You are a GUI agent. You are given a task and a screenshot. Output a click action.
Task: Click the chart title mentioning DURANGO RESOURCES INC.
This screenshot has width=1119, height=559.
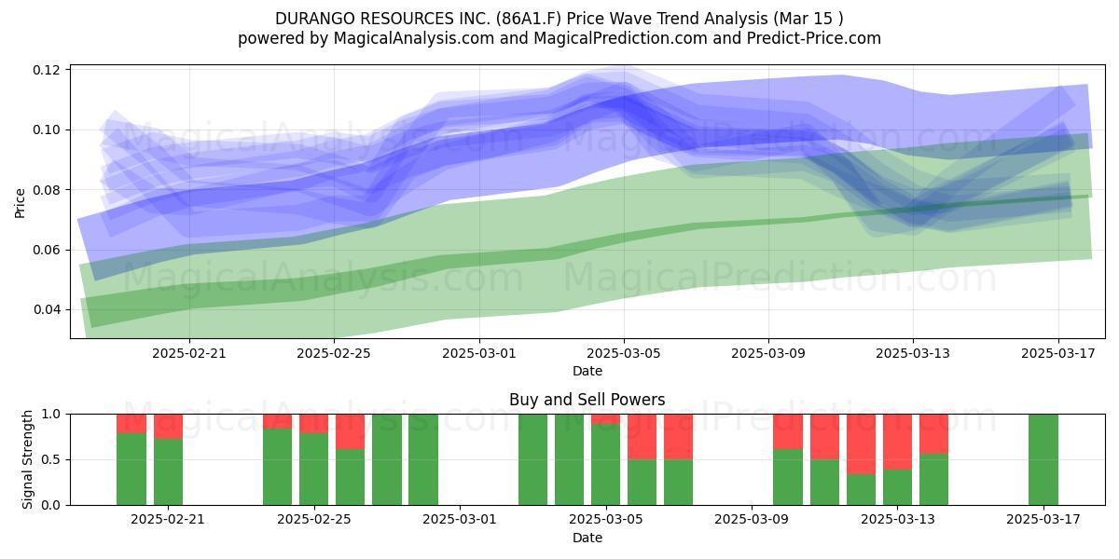click(x=559, y=18)
